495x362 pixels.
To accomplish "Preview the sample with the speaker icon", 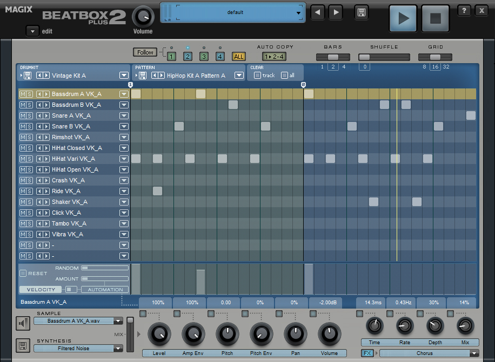I will pyautogui.click(x=23, y=323).
